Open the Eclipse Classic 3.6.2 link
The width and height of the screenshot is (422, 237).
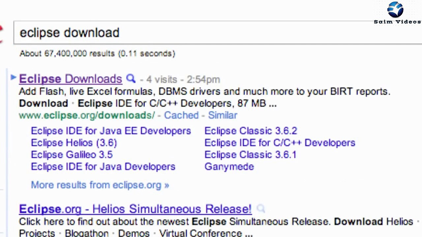(251, 131)
